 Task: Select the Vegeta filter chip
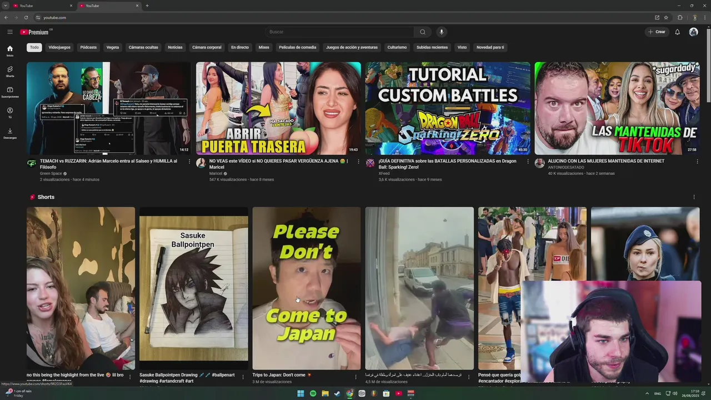click(113, 47)
